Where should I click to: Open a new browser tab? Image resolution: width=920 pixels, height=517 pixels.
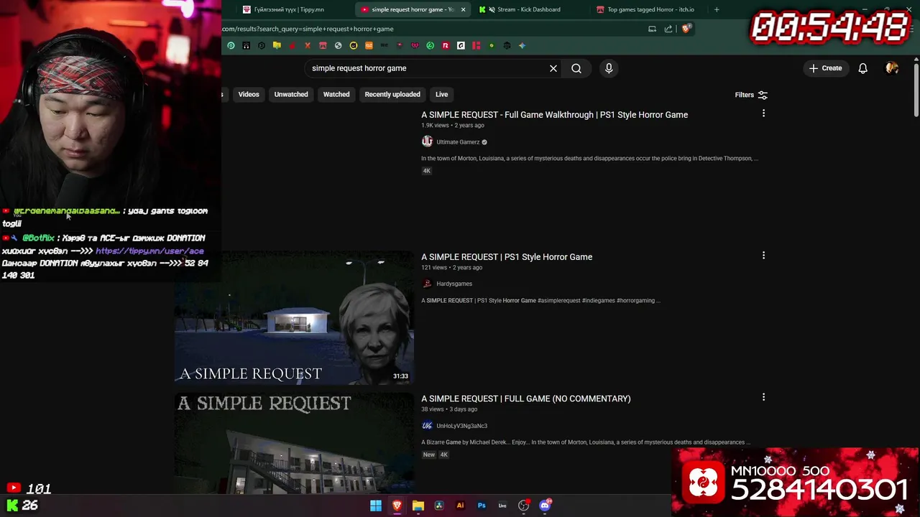click(717, 9)
